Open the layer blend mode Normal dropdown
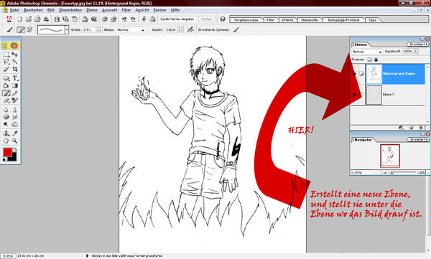The height and width of the screenshot is (259, 431). point(367,52)
